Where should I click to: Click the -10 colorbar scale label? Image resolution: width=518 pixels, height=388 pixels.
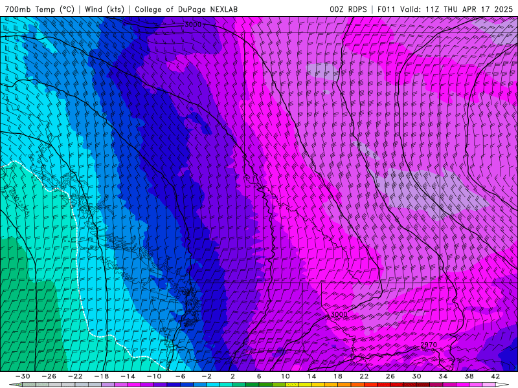(x=154, y=376)
